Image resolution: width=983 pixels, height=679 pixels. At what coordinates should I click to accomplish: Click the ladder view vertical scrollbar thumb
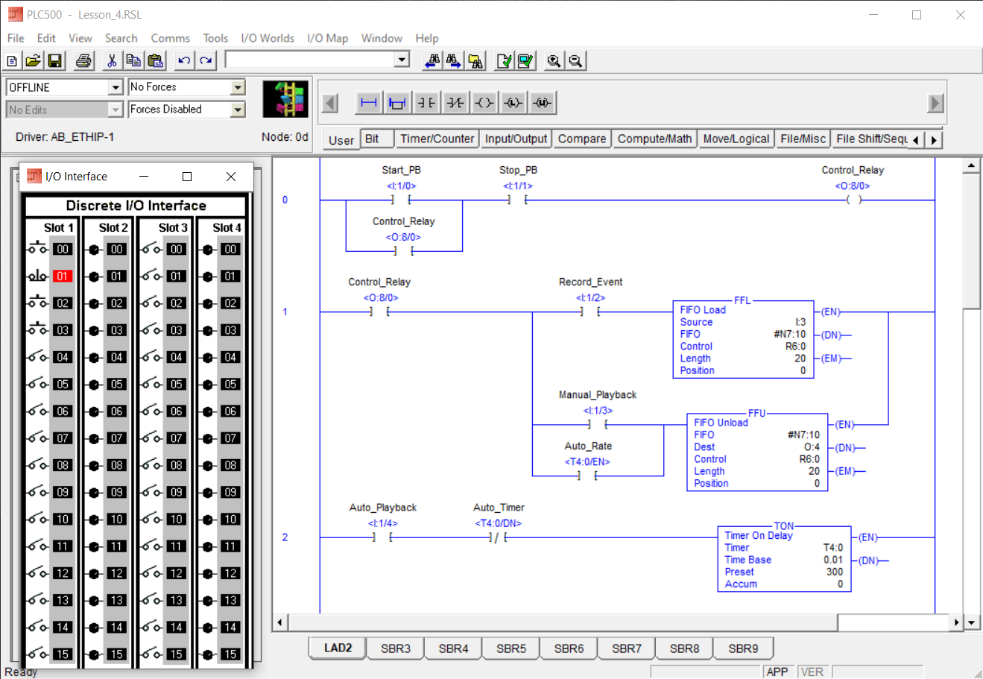972,241
